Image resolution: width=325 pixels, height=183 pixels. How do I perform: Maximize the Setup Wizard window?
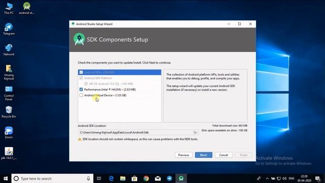(239, 24)
